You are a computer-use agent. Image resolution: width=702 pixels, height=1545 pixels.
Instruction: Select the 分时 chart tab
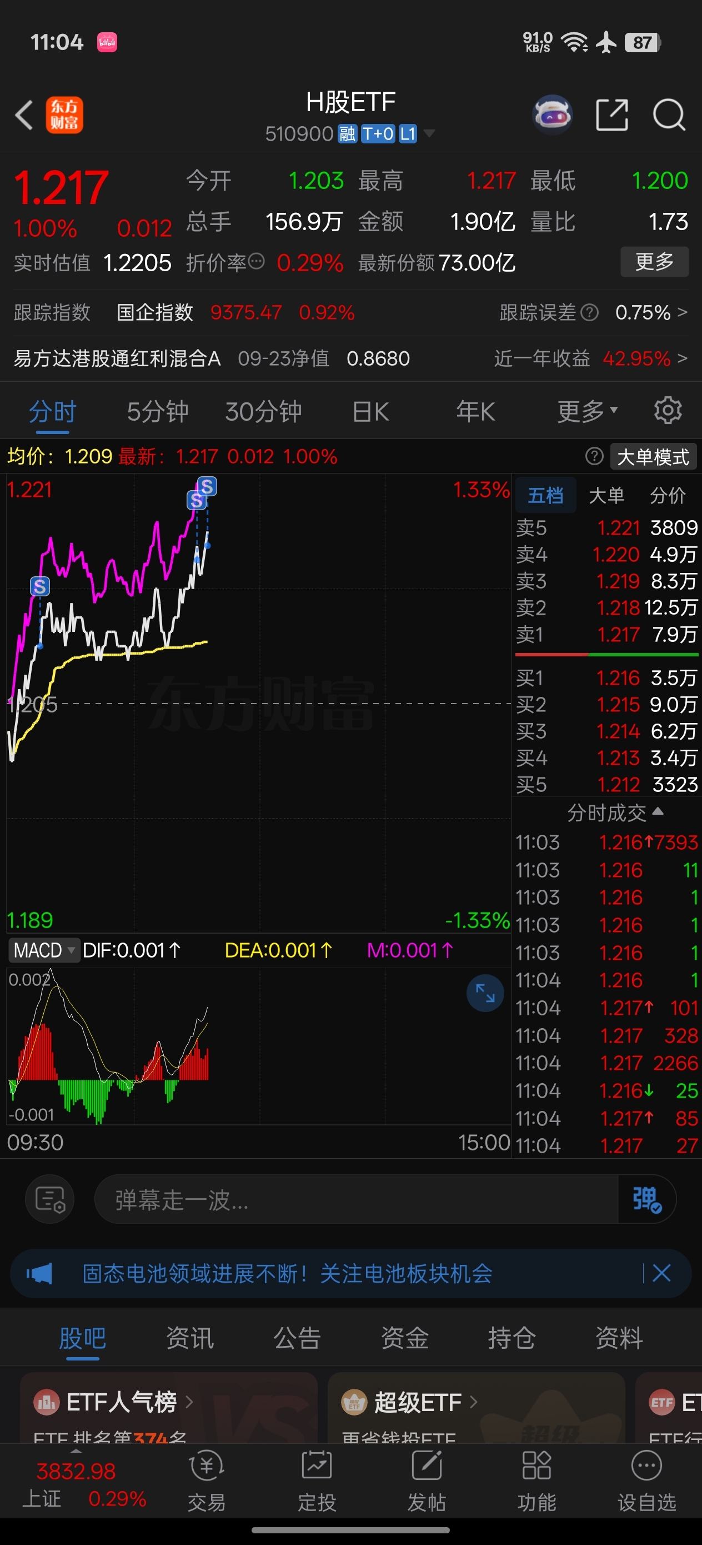point(53,412)
